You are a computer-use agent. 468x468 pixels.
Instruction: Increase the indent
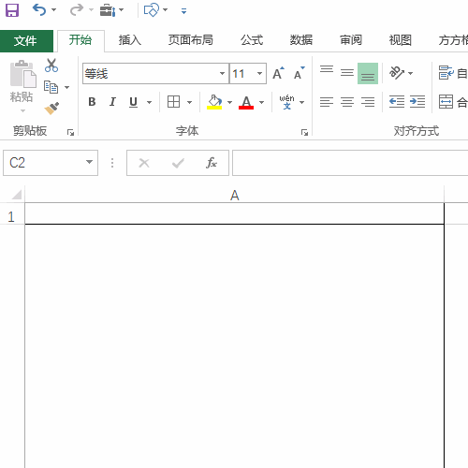pyautogui.click(x=417, y=102)
